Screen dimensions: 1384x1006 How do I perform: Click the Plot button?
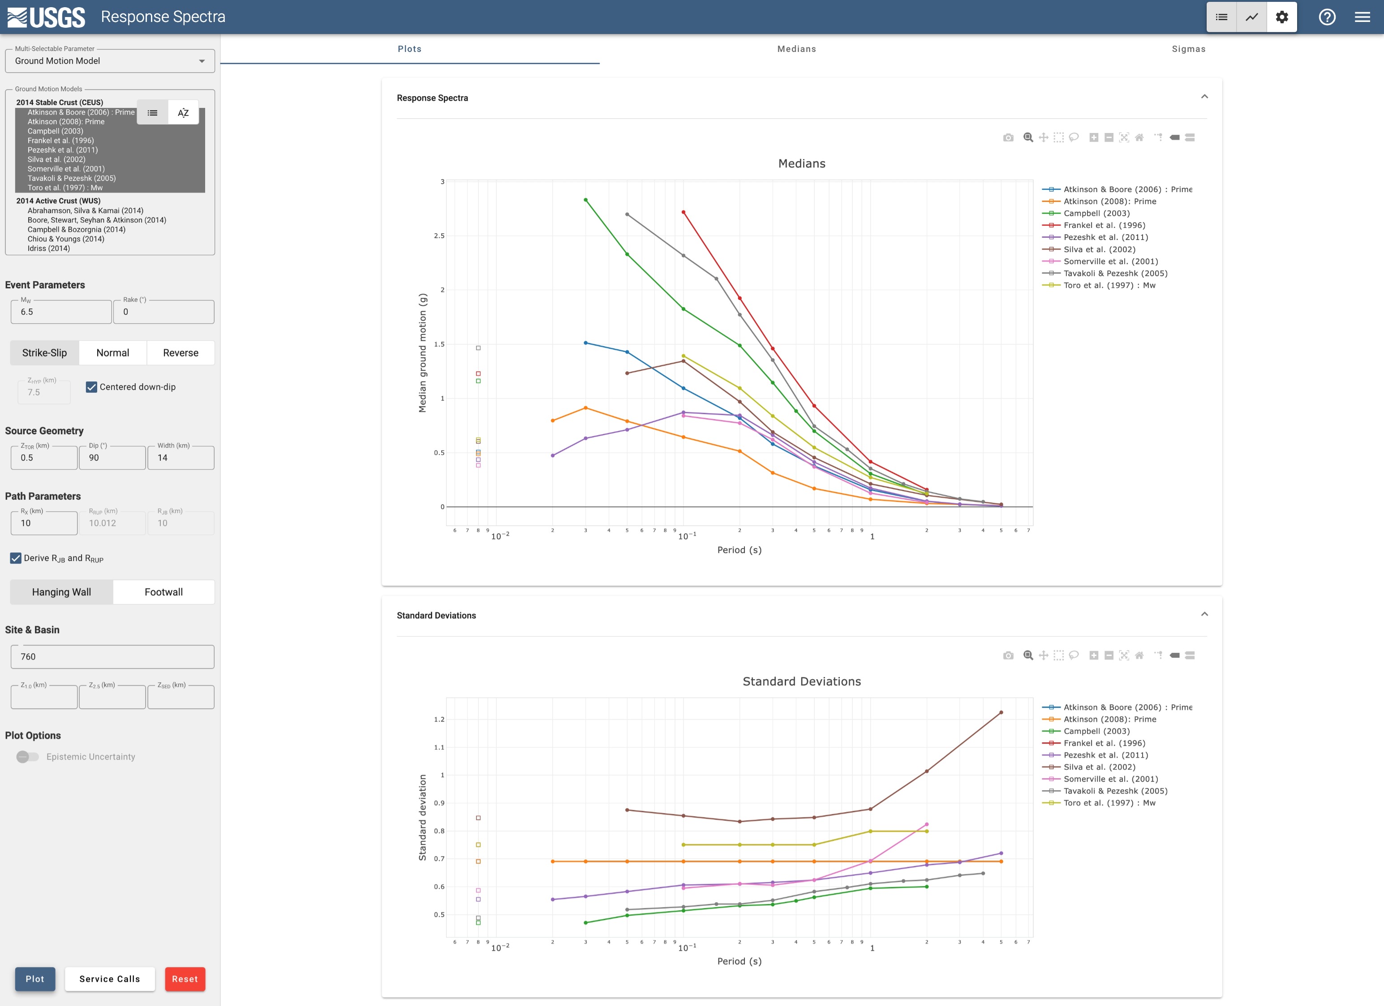[35, 979]
